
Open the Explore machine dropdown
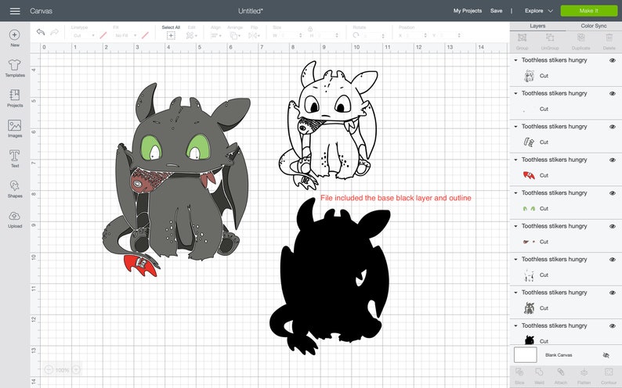tap(538, 11)
